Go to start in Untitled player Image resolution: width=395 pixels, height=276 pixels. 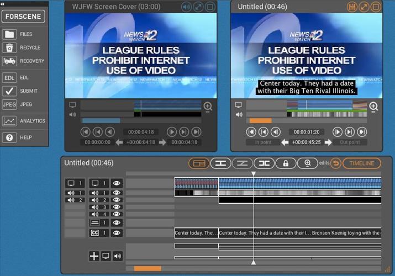[x=251, y=132]
